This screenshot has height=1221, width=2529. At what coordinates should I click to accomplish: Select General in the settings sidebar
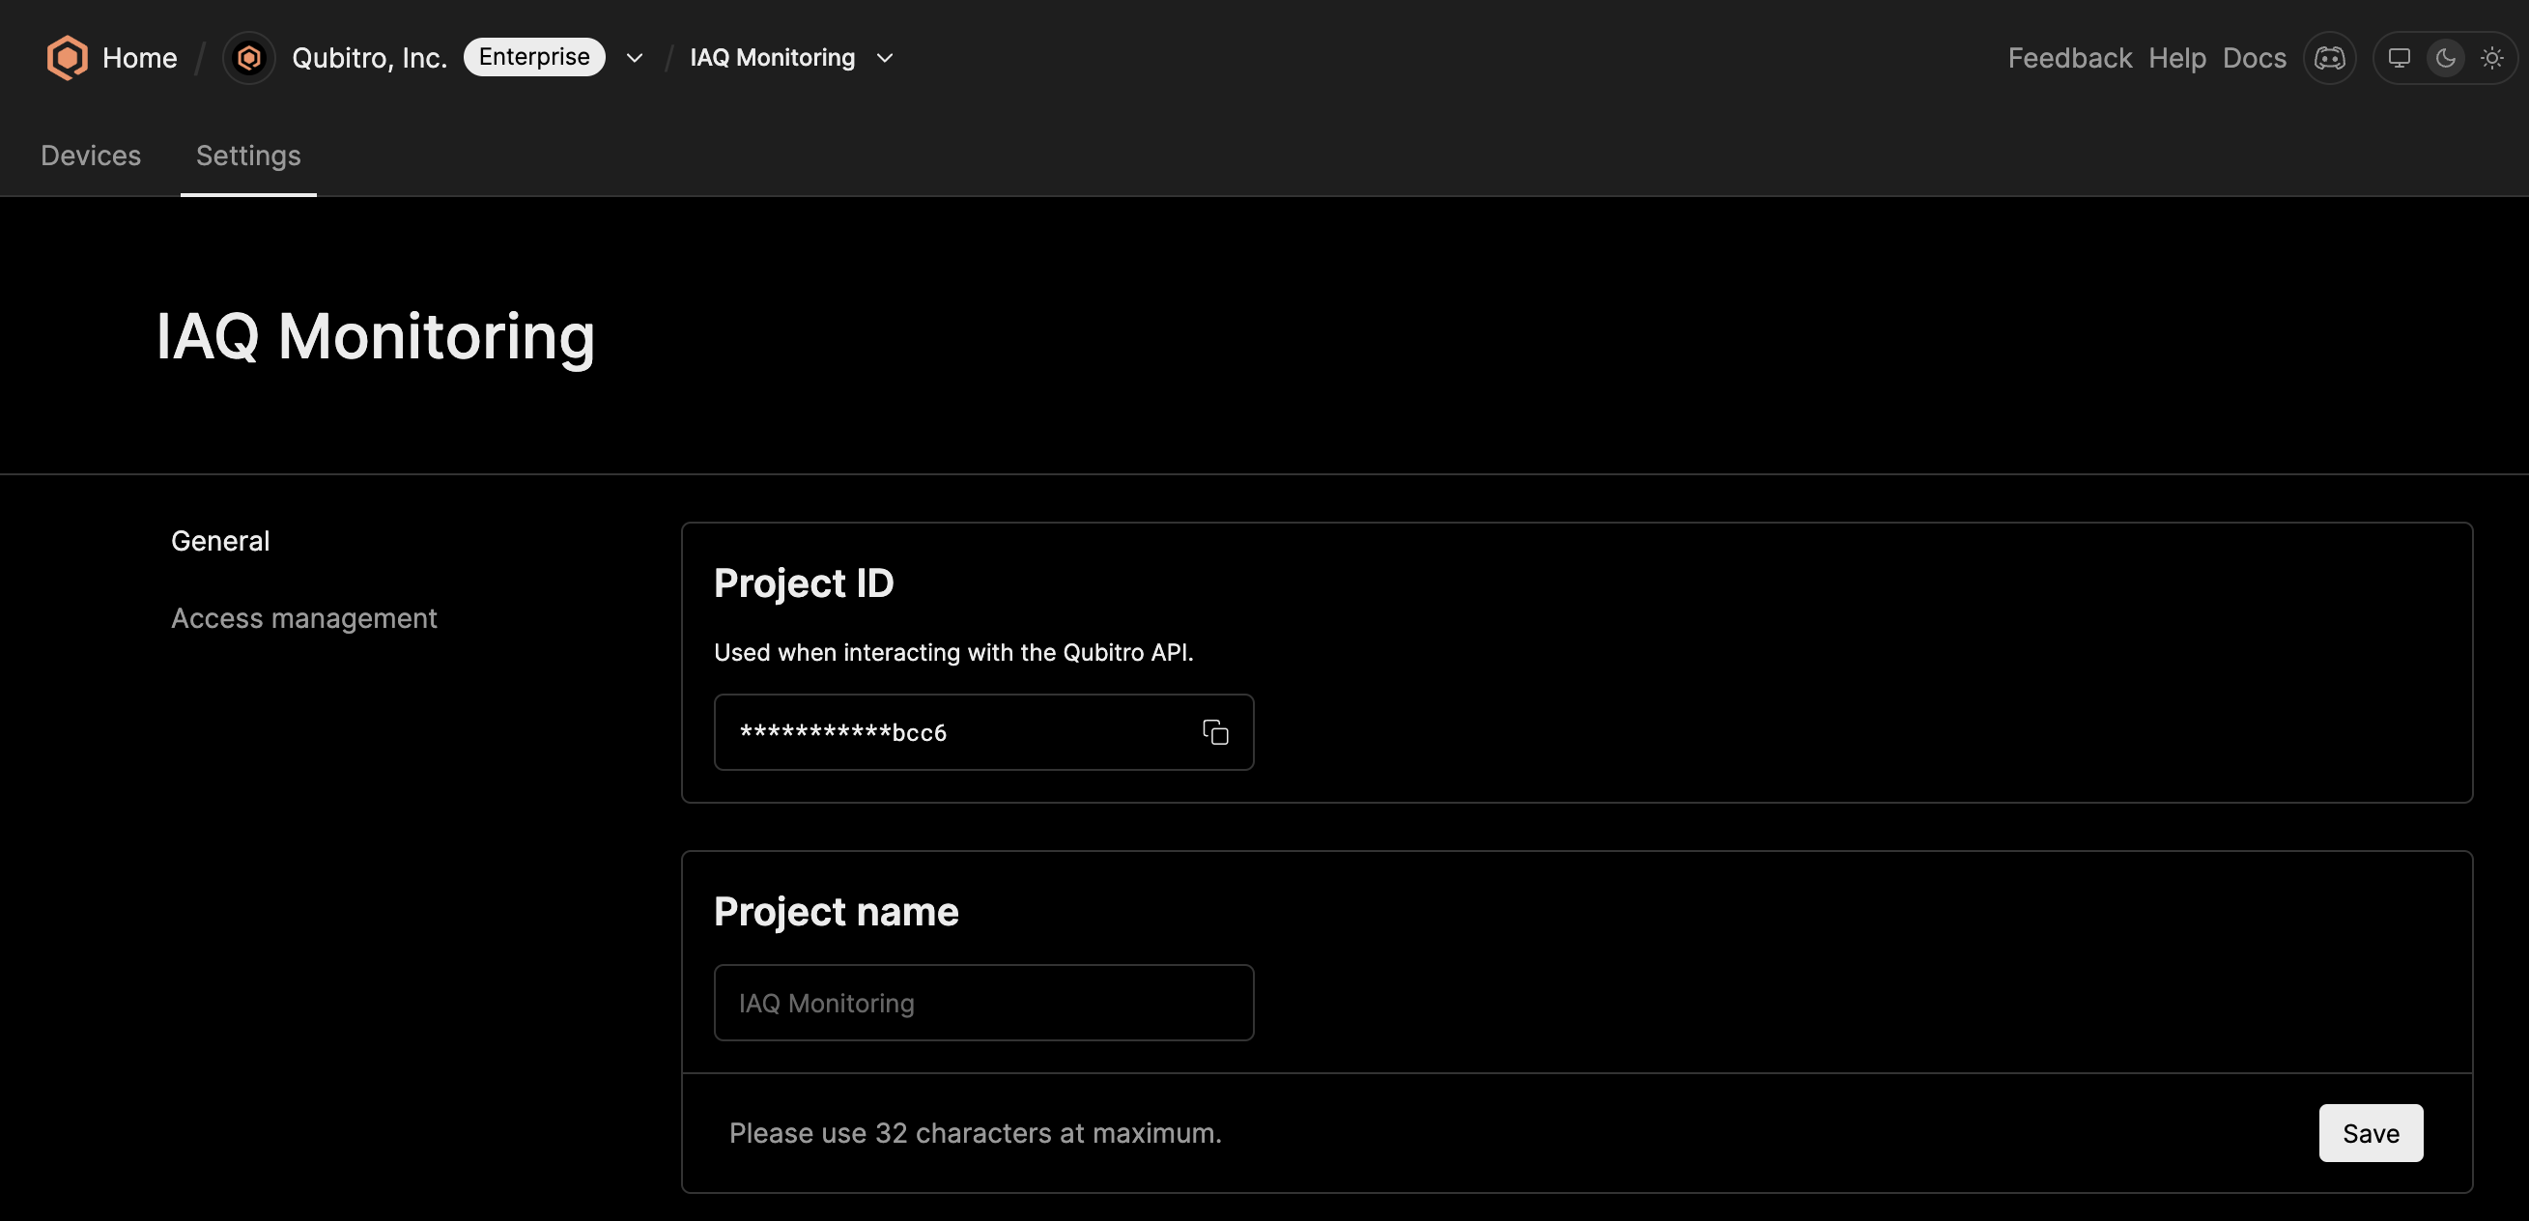tap(220, 541)
